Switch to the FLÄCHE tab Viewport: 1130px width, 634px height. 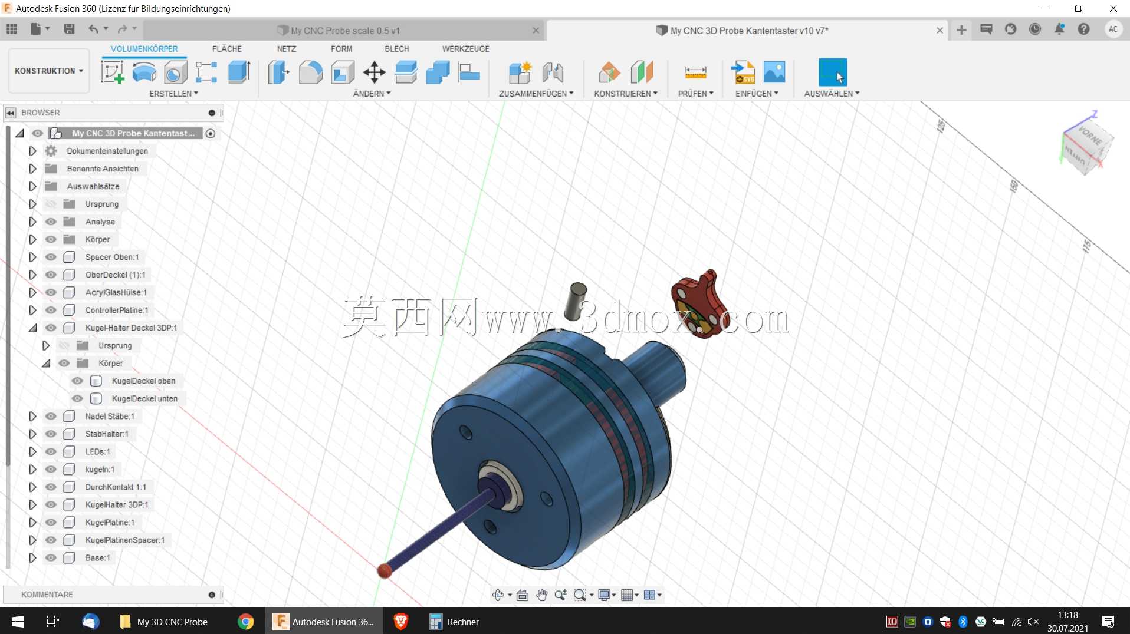227,49
